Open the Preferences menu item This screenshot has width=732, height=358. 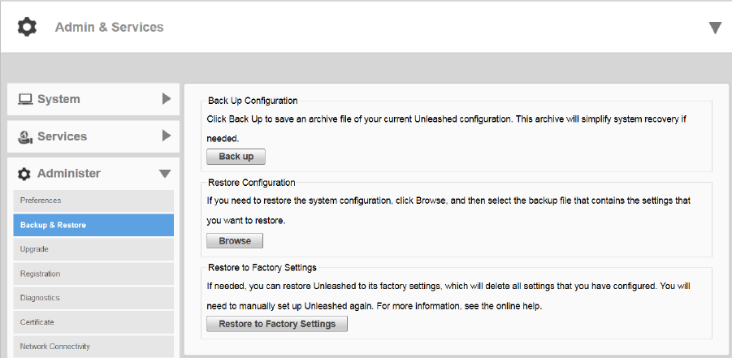(41, 201)
